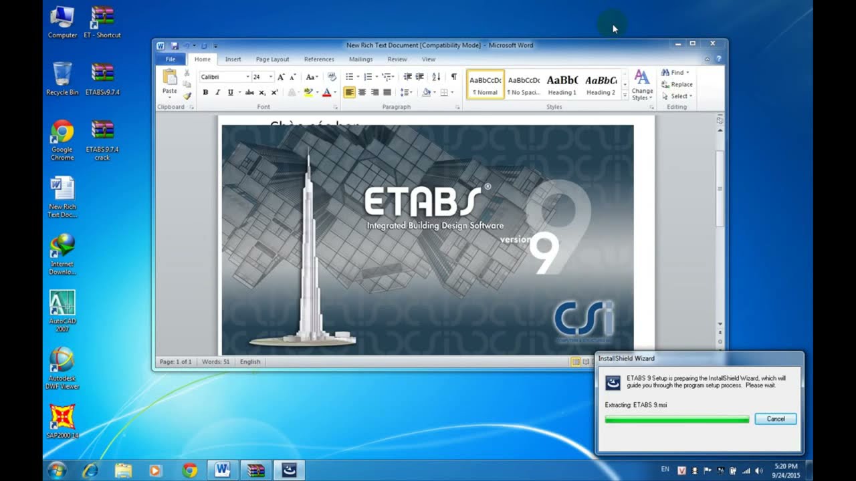
Task: Click English language in status bar
Action: 250,361
